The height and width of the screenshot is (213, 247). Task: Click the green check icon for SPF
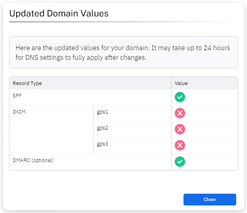pos(180,97)
